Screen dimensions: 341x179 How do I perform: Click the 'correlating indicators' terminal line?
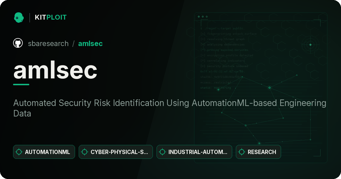223,61
